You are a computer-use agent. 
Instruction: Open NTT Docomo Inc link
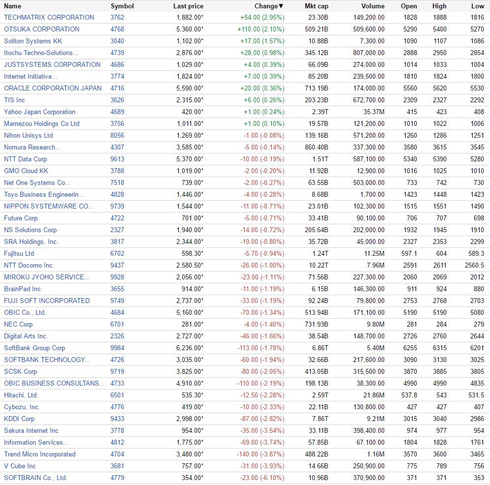coord(28,266)
